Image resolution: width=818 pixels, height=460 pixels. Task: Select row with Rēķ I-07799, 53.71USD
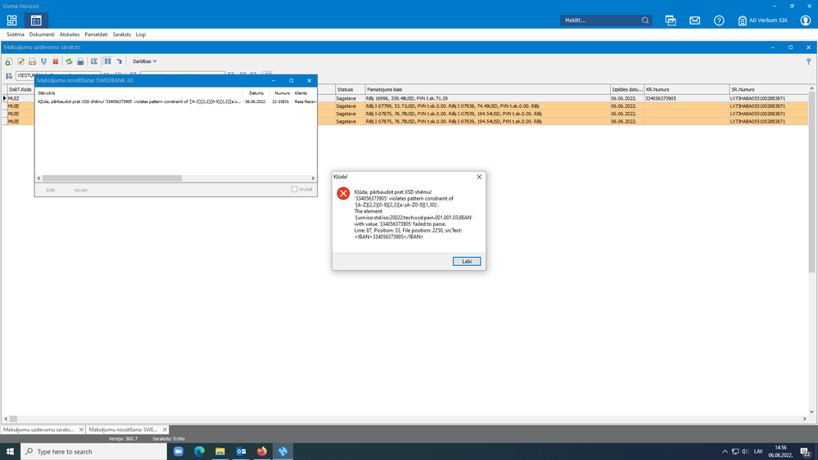coord(487,106)
